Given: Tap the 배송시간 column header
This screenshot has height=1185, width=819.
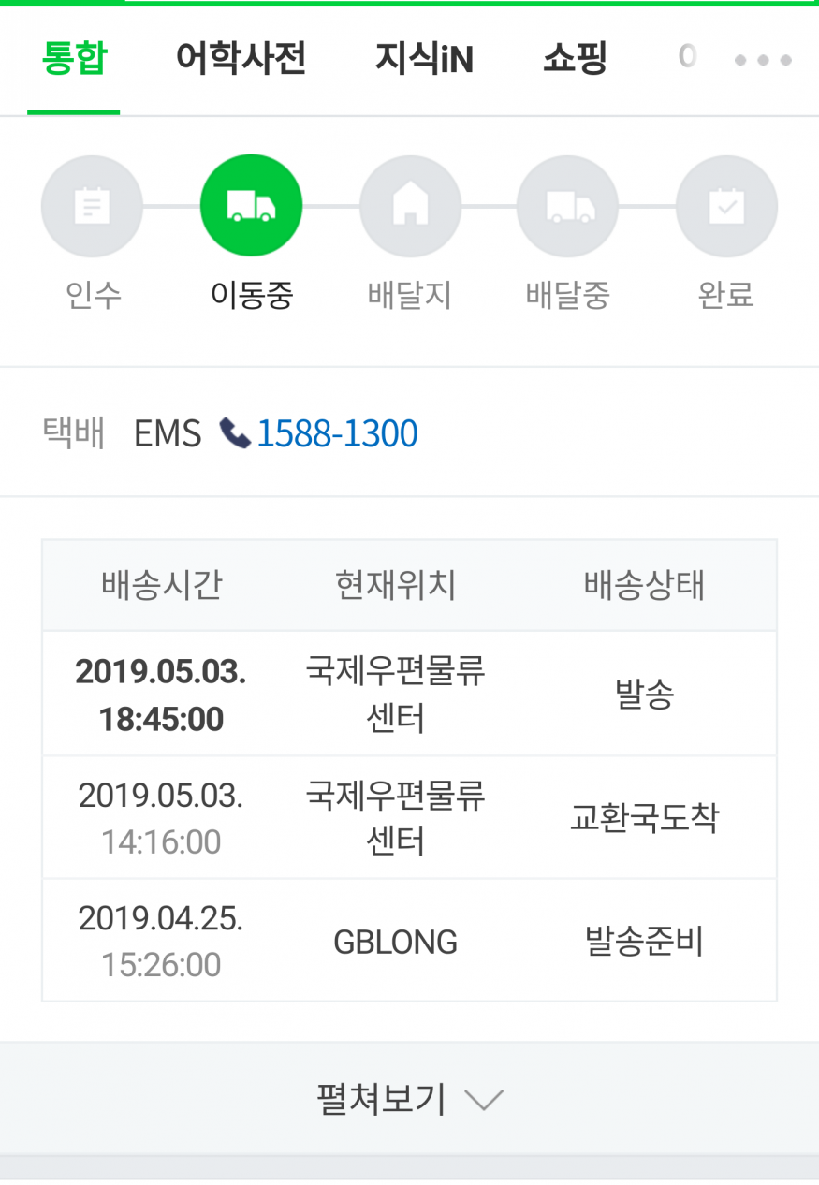Looking at the screenshot, I should [x=162, y=585].
